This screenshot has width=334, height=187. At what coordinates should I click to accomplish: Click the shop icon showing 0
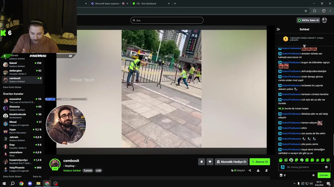point(281,175)
